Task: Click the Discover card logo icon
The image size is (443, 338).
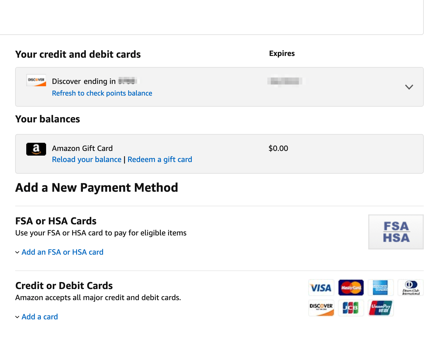Action: tap(36, 80)
